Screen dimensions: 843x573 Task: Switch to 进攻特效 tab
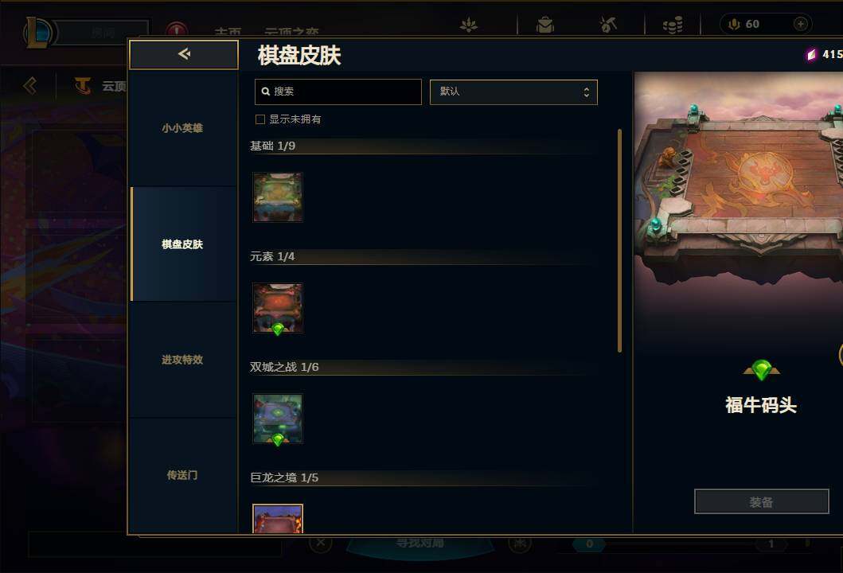click(183, 360)
